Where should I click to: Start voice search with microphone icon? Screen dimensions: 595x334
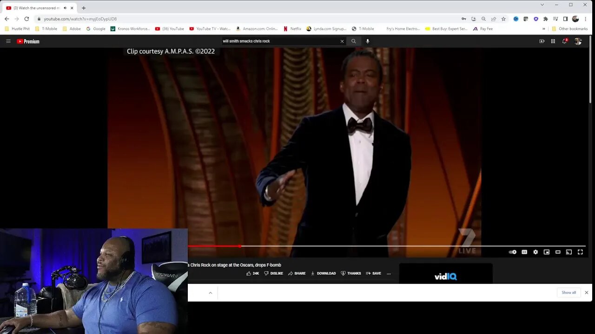(x=368, y=41)
